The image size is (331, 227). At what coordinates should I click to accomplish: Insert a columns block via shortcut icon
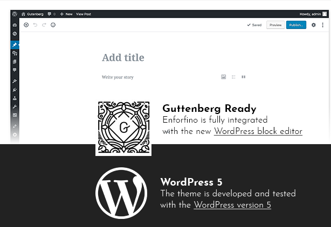pos(243,77)
